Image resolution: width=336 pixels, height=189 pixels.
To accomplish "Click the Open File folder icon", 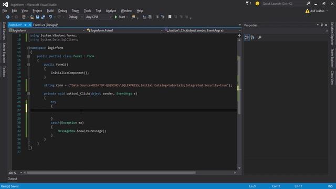I will (32, 17).
